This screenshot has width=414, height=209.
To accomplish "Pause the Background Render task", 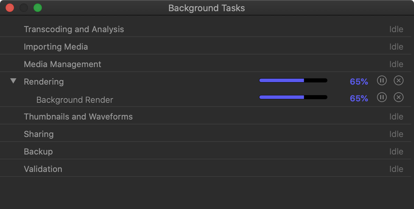I will click(x=382, y=97).
